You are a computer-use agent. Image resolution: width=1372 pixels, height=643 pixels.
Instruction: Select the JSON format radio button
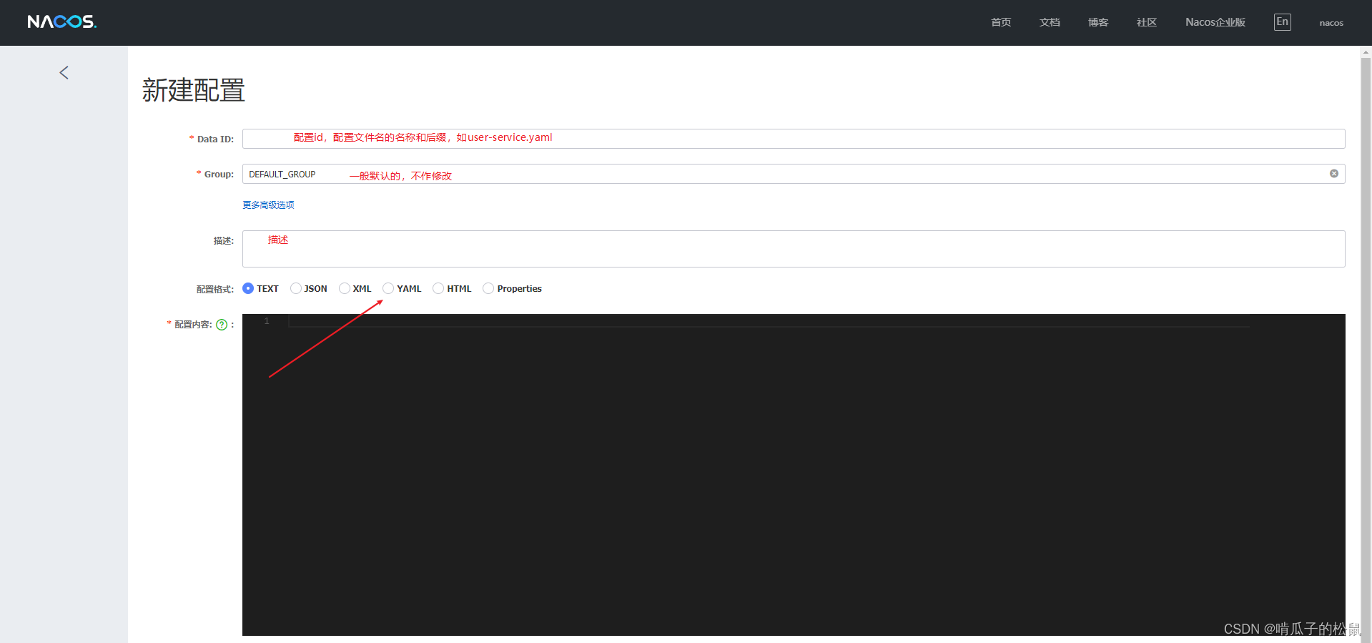[296, 288]
